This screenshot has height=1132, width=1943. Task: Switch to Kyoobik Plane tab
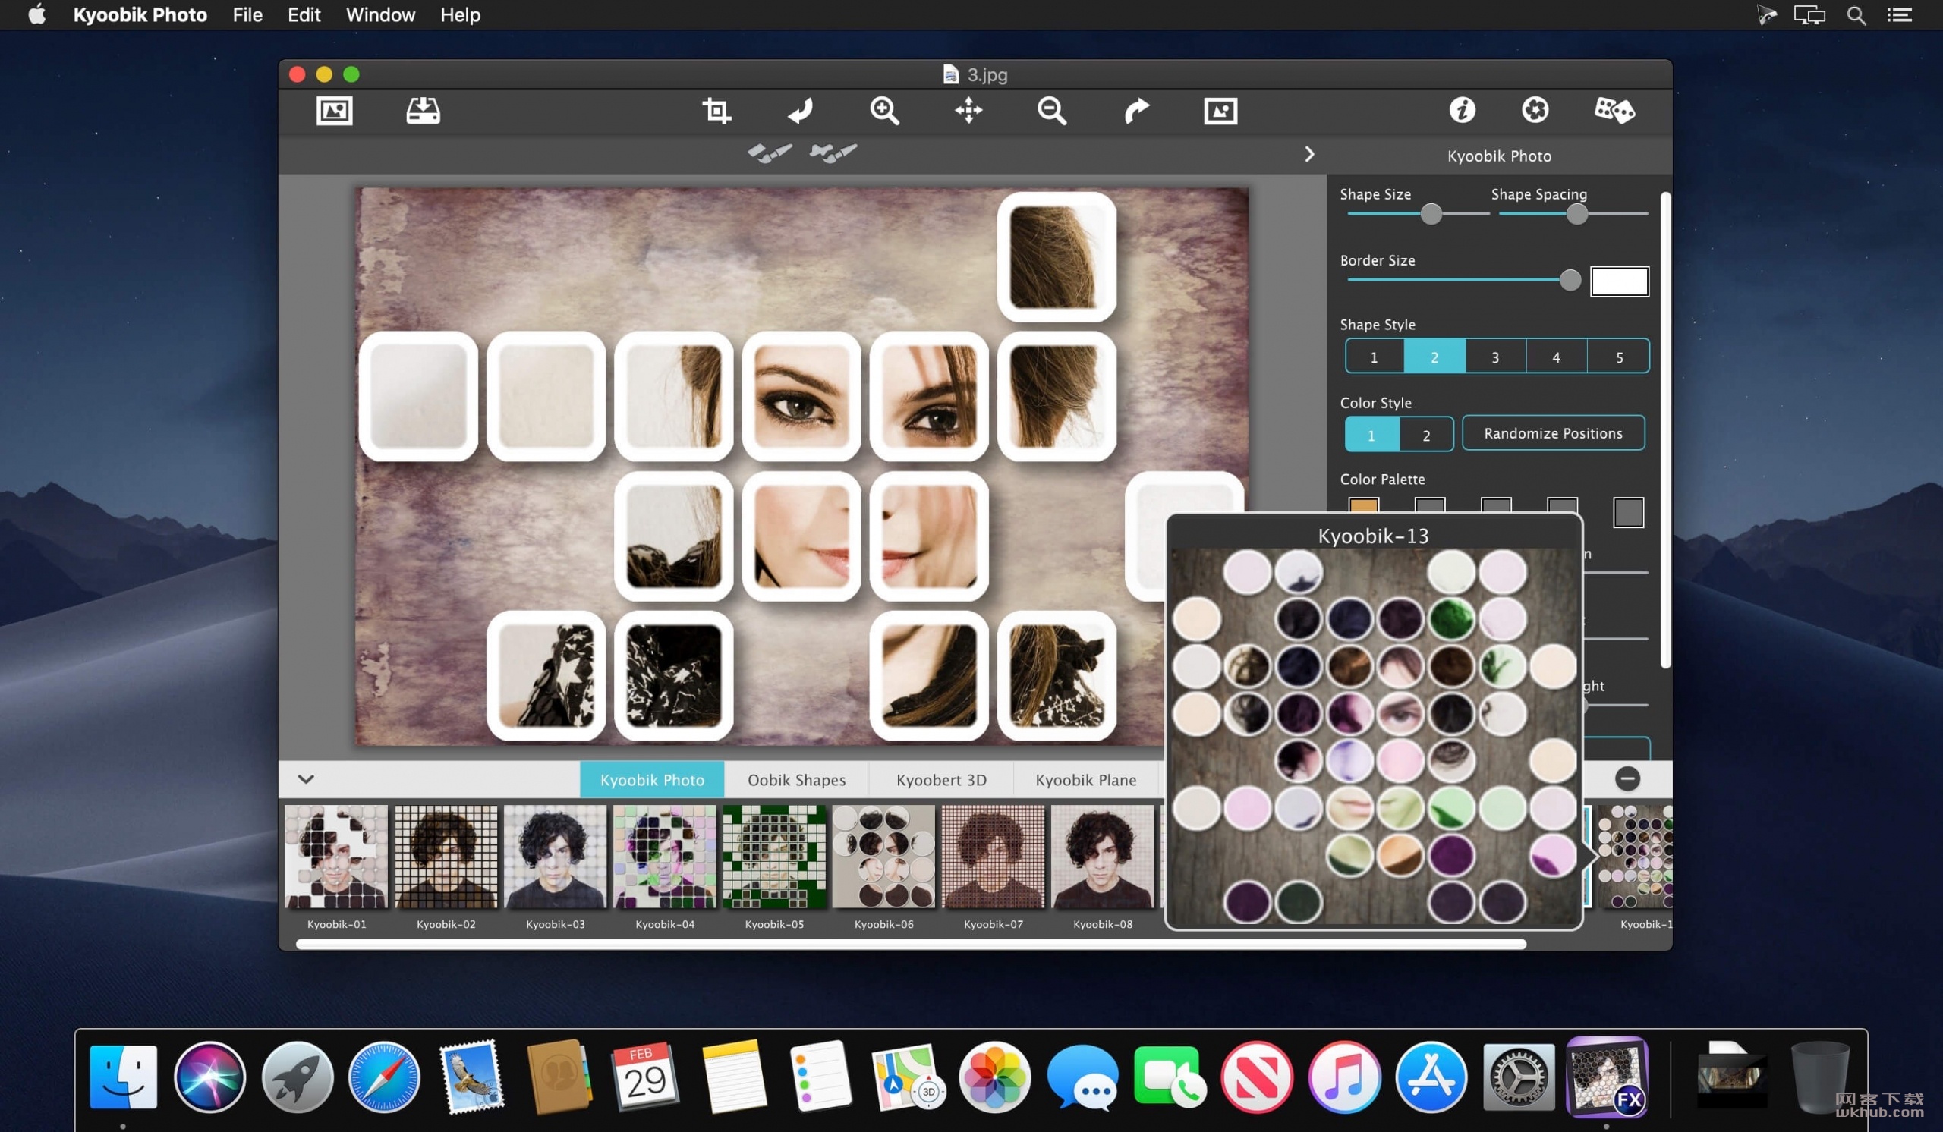[x=1085, y=779]
